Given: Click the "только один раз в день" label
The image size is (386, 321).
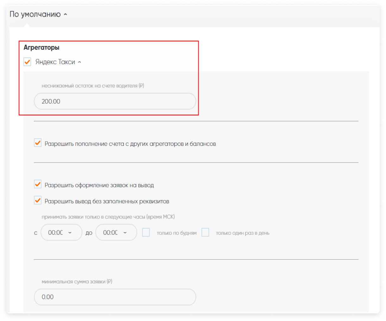Looking at the screenshot, I should pyautogui.click(x=242, y=233).
